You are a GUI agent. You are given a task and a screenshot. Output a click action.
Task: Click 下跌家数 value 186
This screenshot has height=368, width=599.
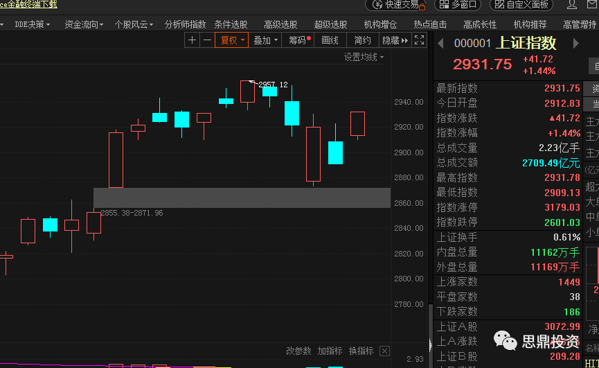tap(572, 312)
